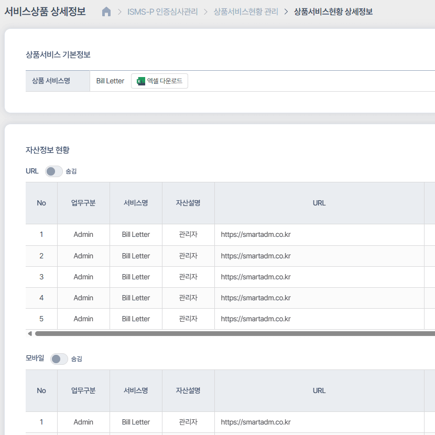Download Excel file for Bill Letter

coord(159,81)
